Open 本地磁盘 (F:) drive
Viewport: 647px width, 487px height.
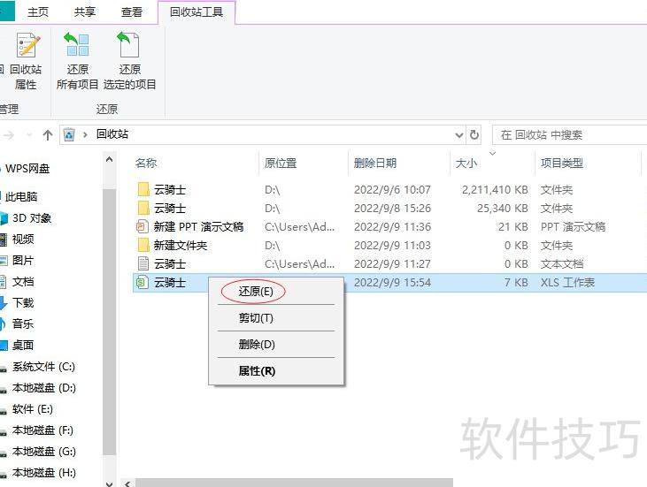tap(42, 430)
